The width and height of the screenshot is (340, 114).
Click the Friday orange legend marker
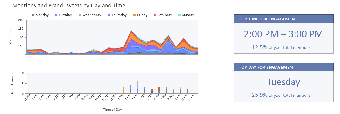click(135, 15)
